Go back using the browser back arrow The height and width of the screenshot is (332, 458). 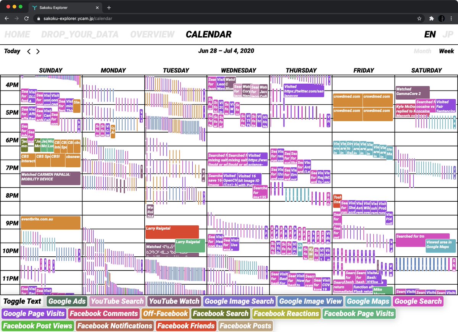click(x=7, y=18)
